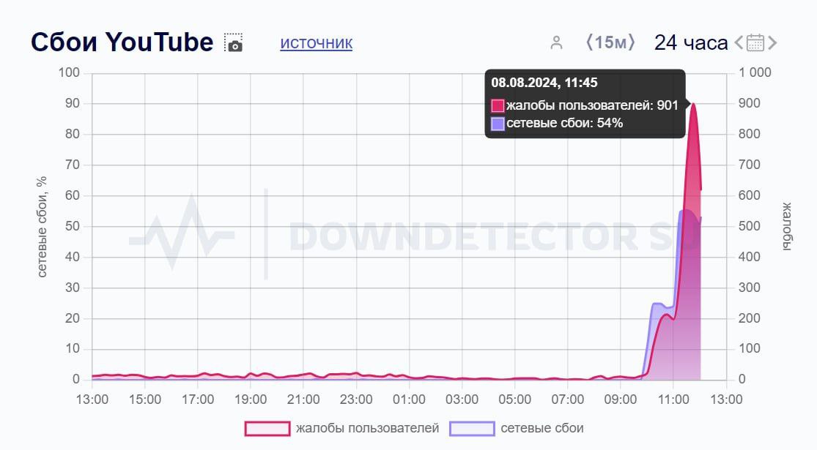The image size is (817, 450).
Task: Click the Сбои YouTube heading
Action: coord(122,42)
